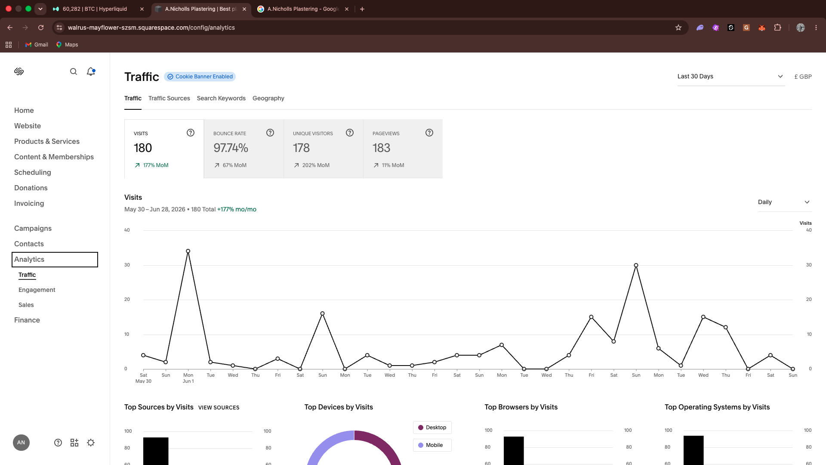The image size is (826, 465).
Task: Open the Chrome extensions puzzle icon
Action: click(777, 28)
